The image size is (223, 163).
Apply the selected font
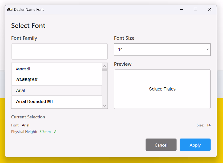[x=195, y=145]
